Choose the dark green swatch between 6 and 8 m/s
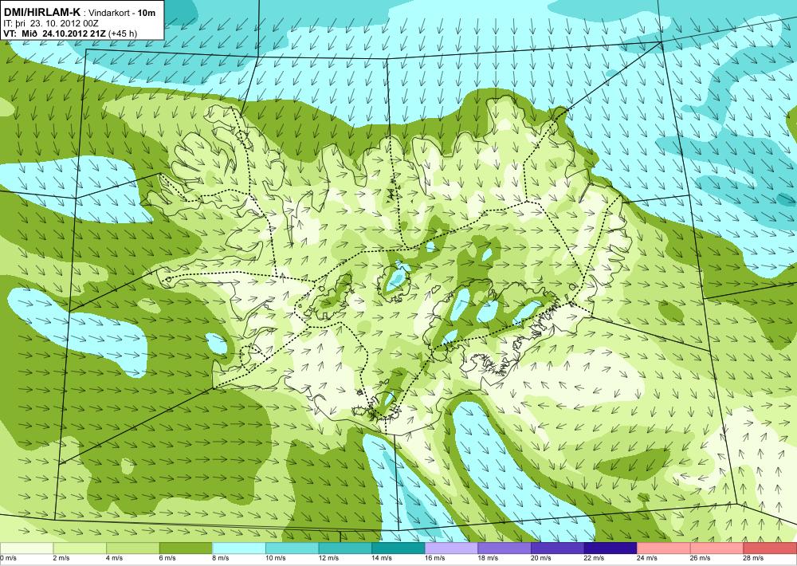The image size is (797, 566). [186, 548]
